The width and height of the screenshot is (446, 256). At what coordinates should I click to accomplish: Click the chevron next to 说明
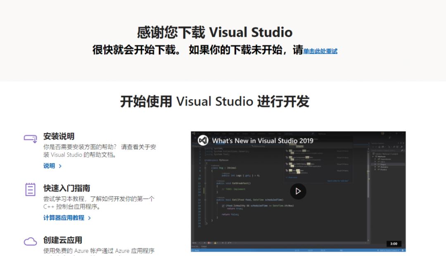[60, 166]
